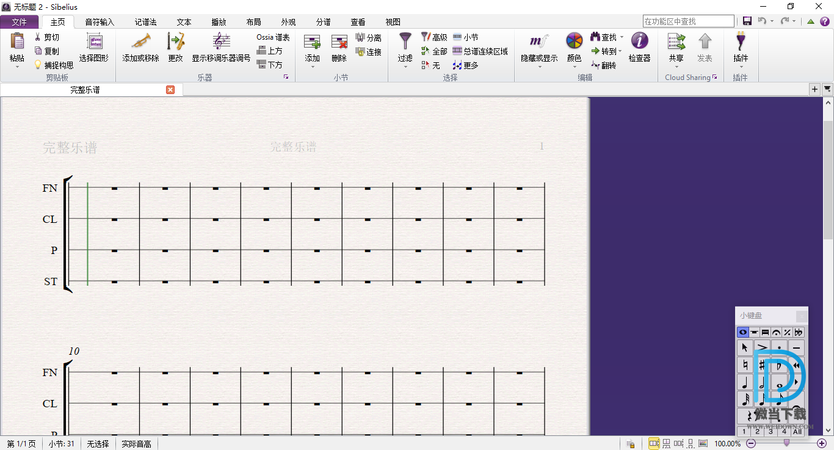834x450 pixels.
Task: Expand the Color (颜色) dropdown
Action: pyautogui.click(x=574, y=66)
